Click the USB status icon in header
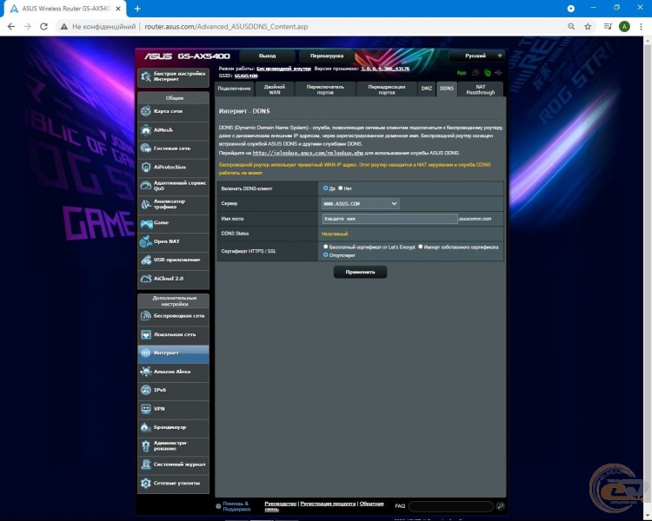652x521 pixels. (x=498, y=73)
